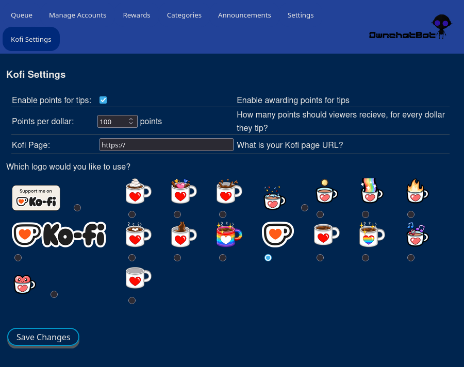The image size is (464, 367).
Task: Click the flaming mug image
Action: click(x=417, y=192)
